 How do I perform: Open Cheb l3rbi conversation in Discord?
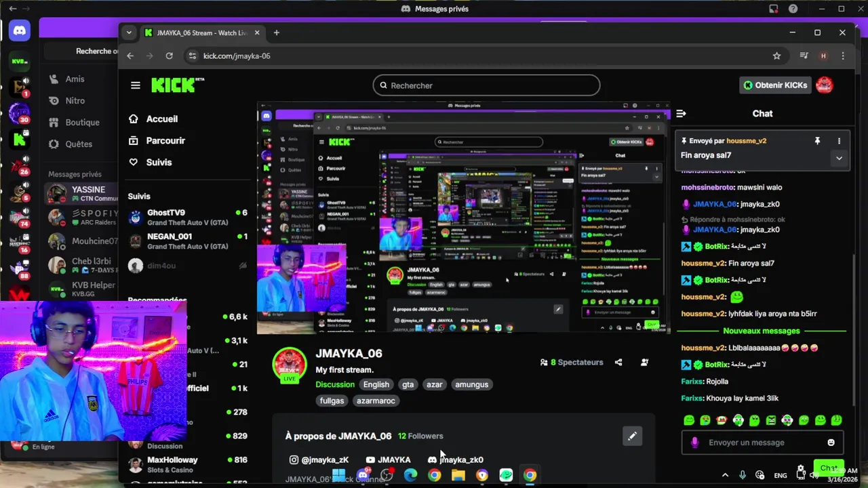tap(82, 265)
